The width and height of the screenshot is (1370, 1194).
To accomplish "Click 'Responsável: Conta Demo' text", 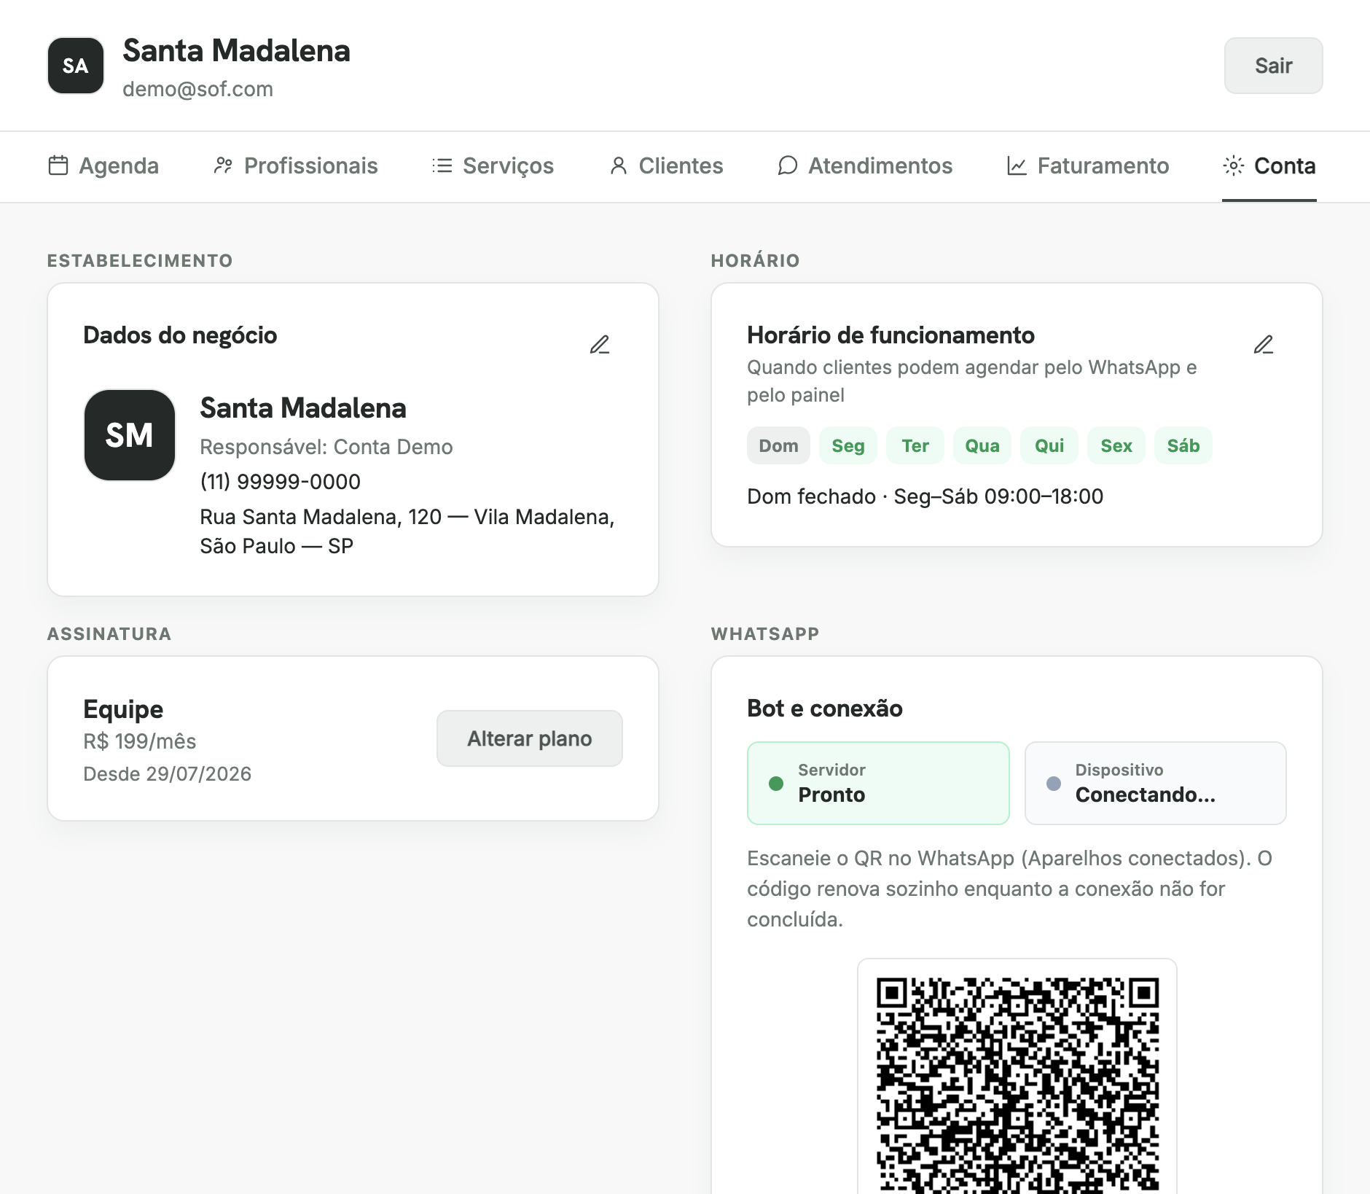I will [326, 447].
